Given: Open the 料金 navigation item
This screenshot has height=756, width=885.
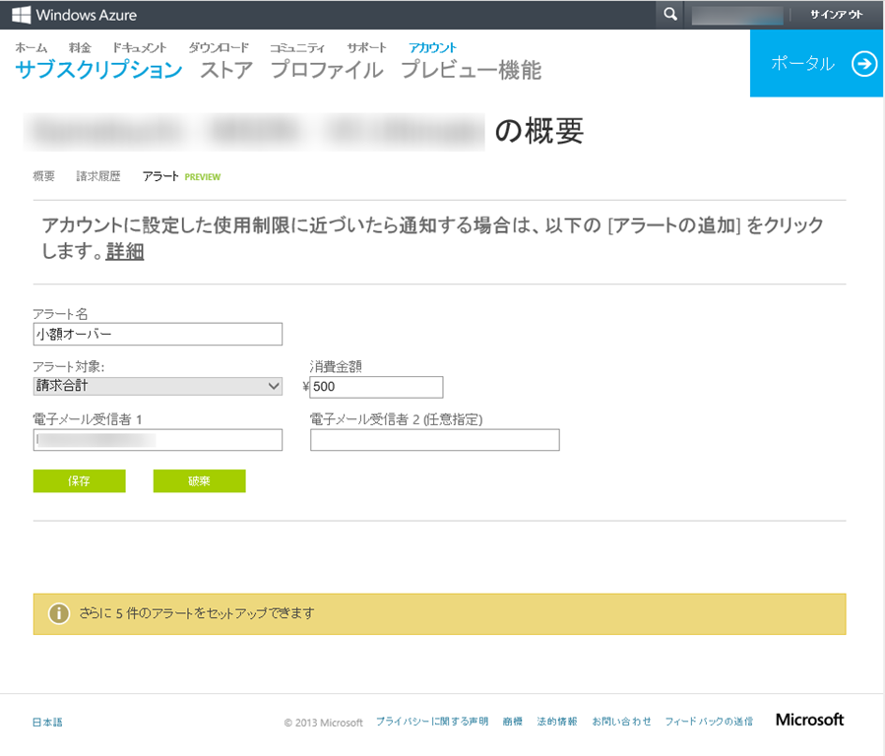Looking at the screenshot, I should (80, 47).
